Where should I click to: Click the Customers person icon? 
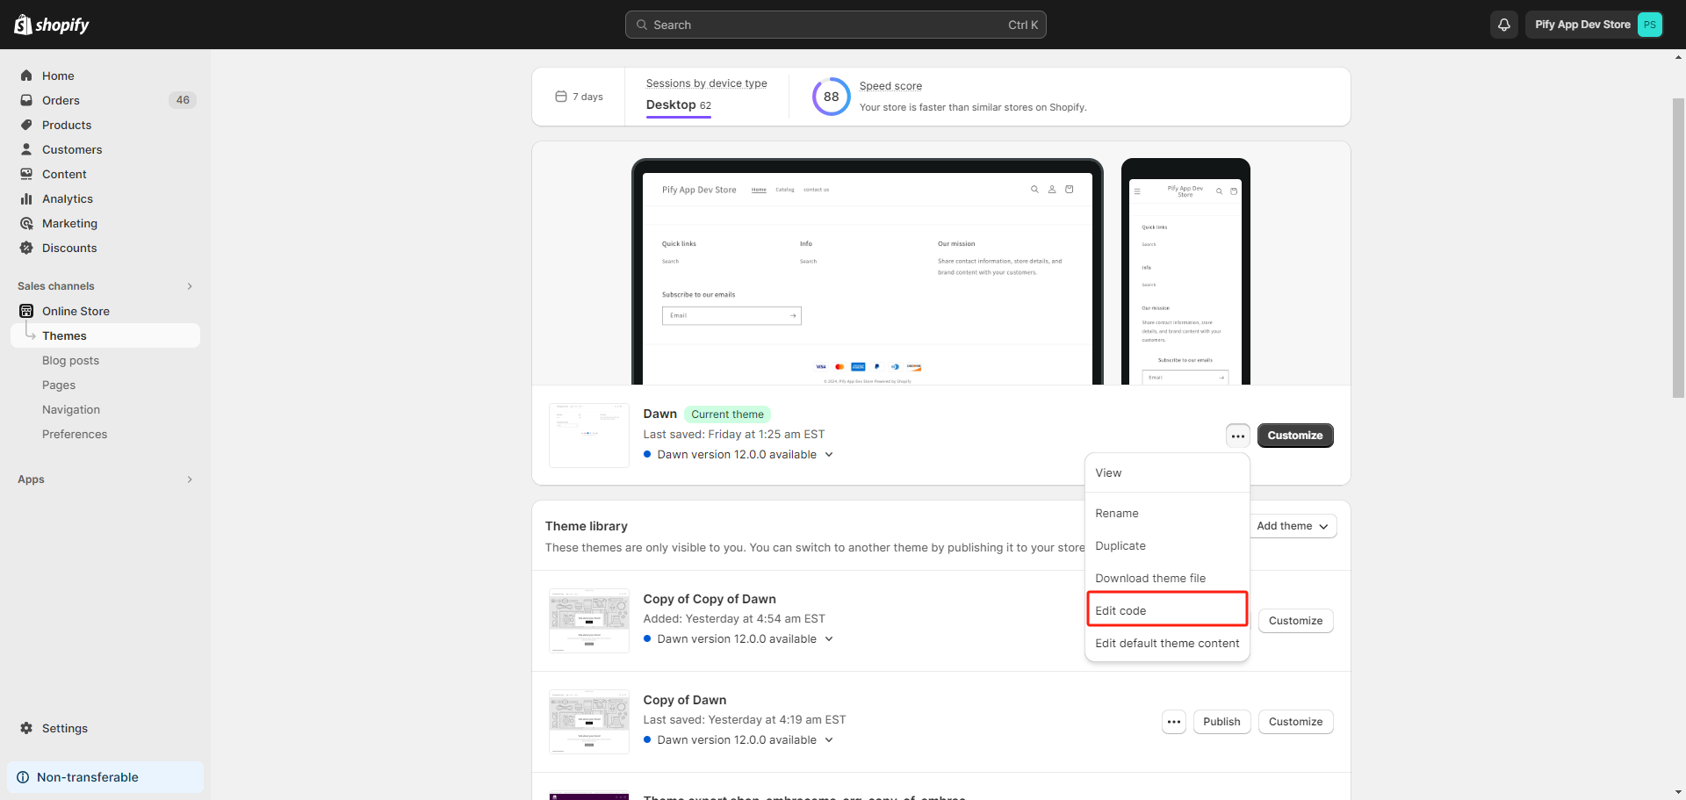point(26,149)
